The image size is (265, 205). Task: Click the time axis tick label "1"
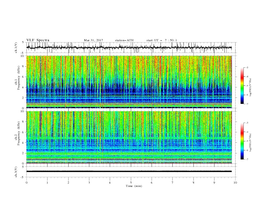tap(47, 183)
